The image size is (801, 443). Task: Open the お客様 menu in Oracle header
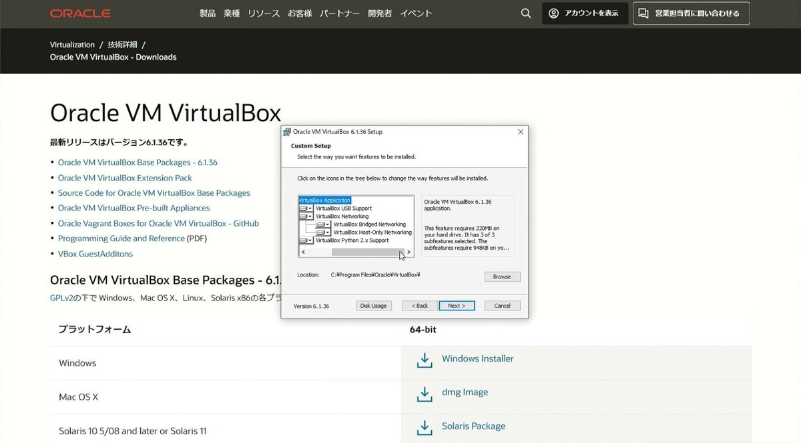301,13
